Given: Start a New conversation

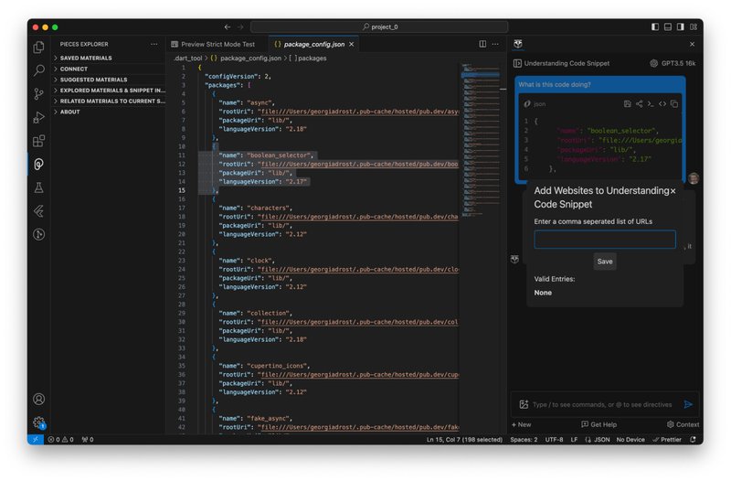Looking at the screenshot, I should pyautogui.click(x=521, y=424).
